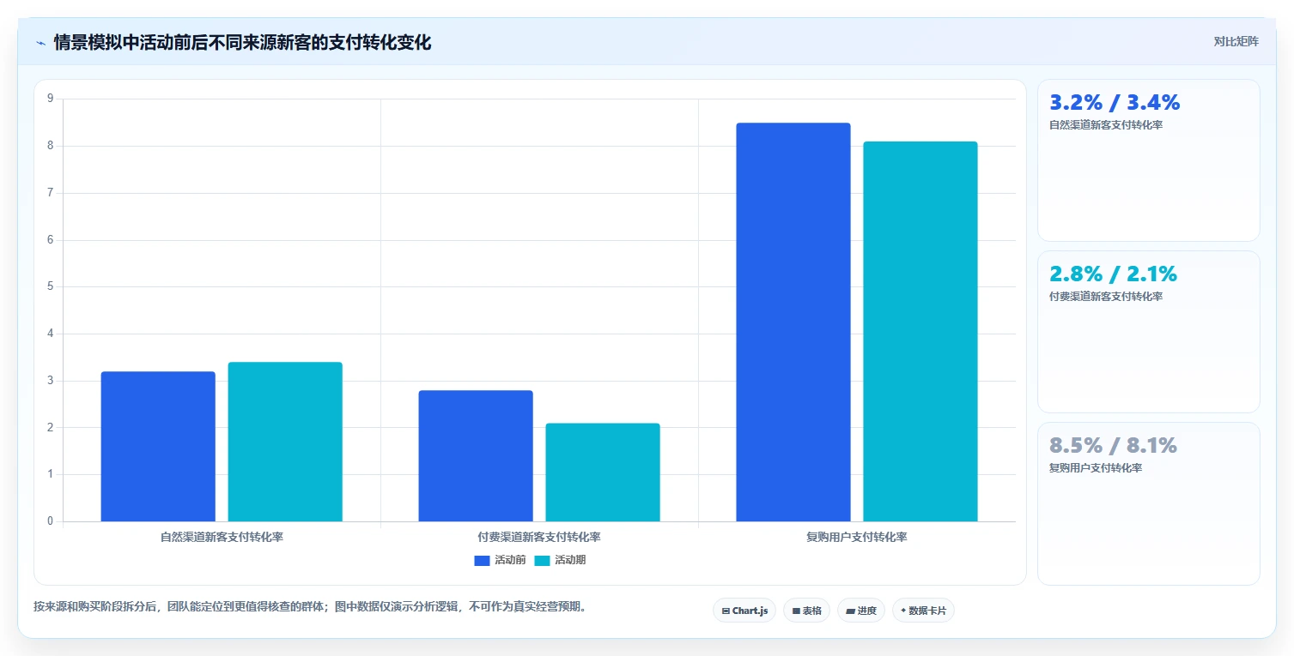Image resolution: width=1294 pixels, height=656 pixels.
Task: Click the y-axis tick label 5
Action: pyautogui.click(x=50, y=286)
